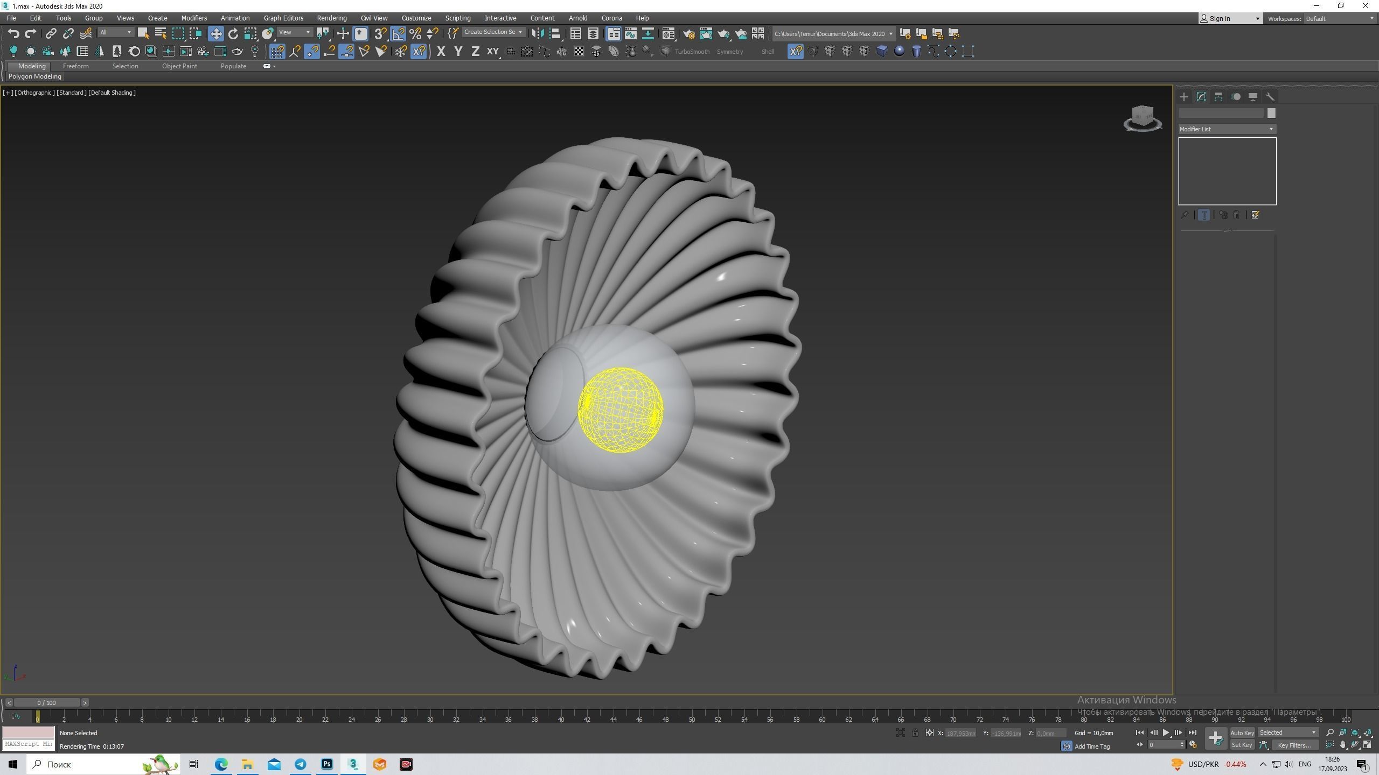The width and height of the screenshot is (1379, 775).
Task: Open Photoshop from the Windows taskbar
Action: (x=327, y=764)
